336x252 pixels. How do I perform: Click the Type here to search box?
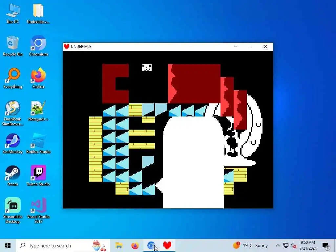pyautogui.click(x=63, y=245)
